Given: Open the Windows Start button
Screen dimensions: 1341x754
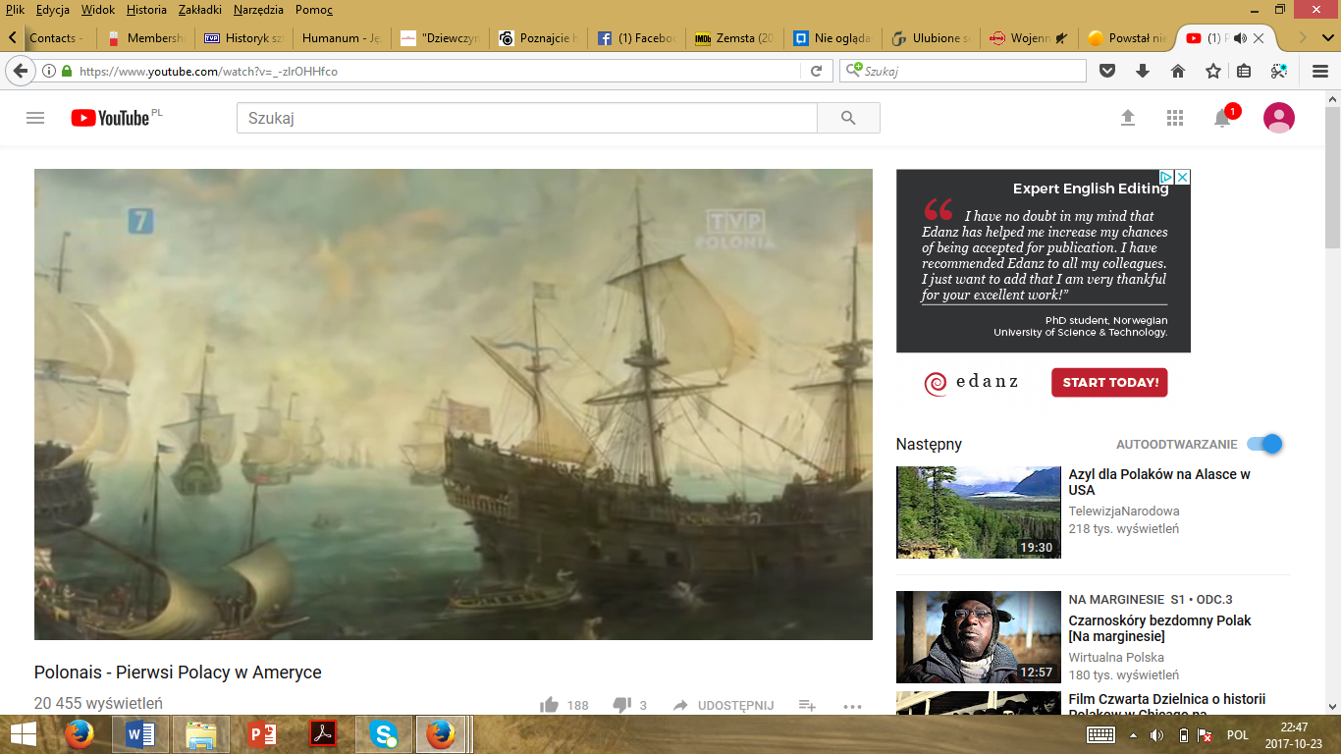Looking at the screenshot, I should click(24, 733).
